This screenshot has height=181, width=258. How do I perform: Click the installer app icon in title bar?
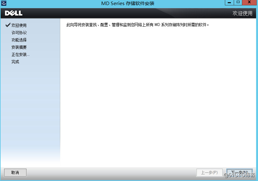click(x=4, y=3)
